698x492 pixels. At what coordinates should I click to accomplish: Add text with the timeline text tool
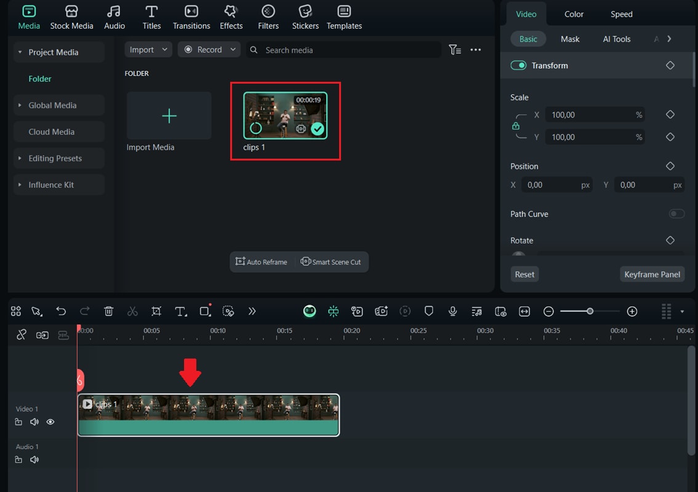pos(180,311)
